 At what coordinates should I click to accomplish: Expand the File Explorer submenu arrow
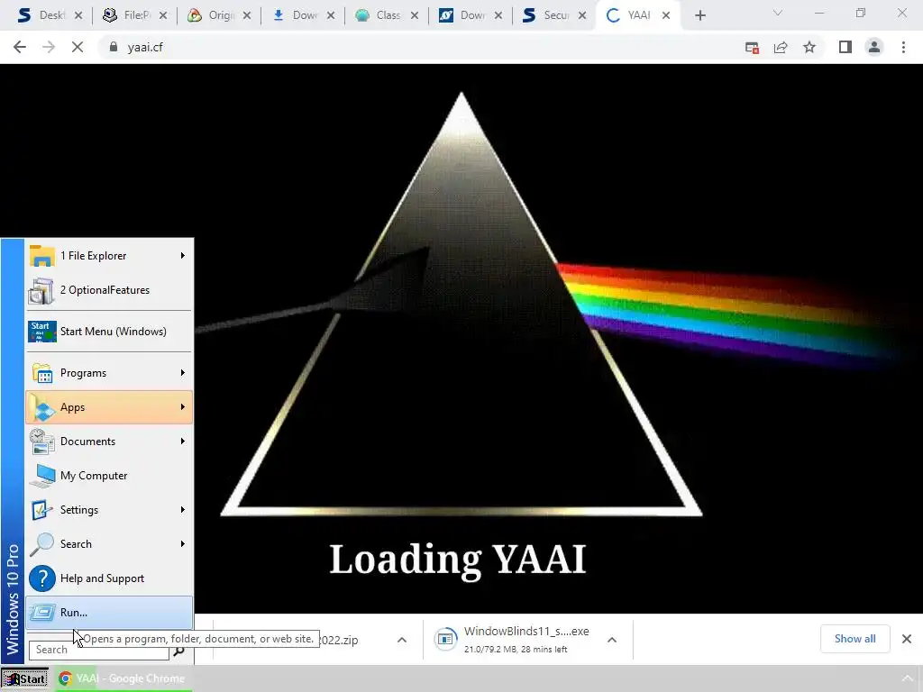183,255
